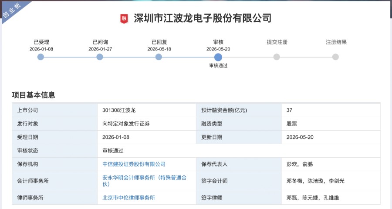Click the 受理日期 row label

click(27, 137)
